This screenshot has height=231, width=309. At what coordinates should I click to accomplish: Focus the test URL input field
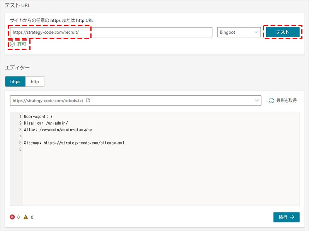(x=111, y=32)
